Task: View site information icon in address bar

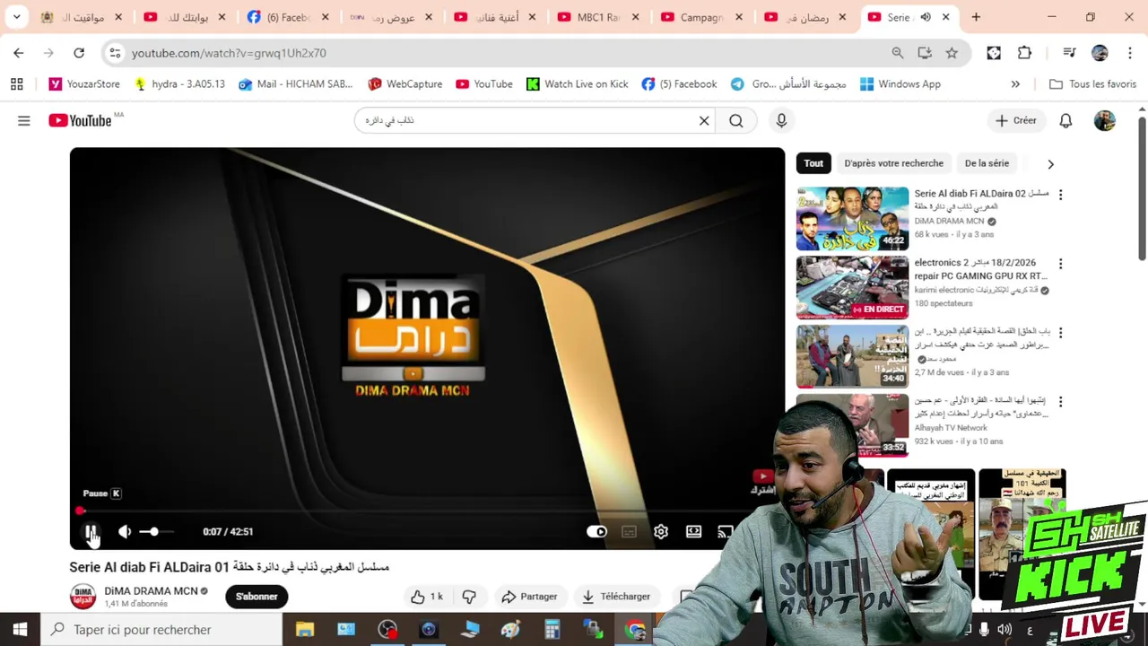Action: [x=115, y=53]
